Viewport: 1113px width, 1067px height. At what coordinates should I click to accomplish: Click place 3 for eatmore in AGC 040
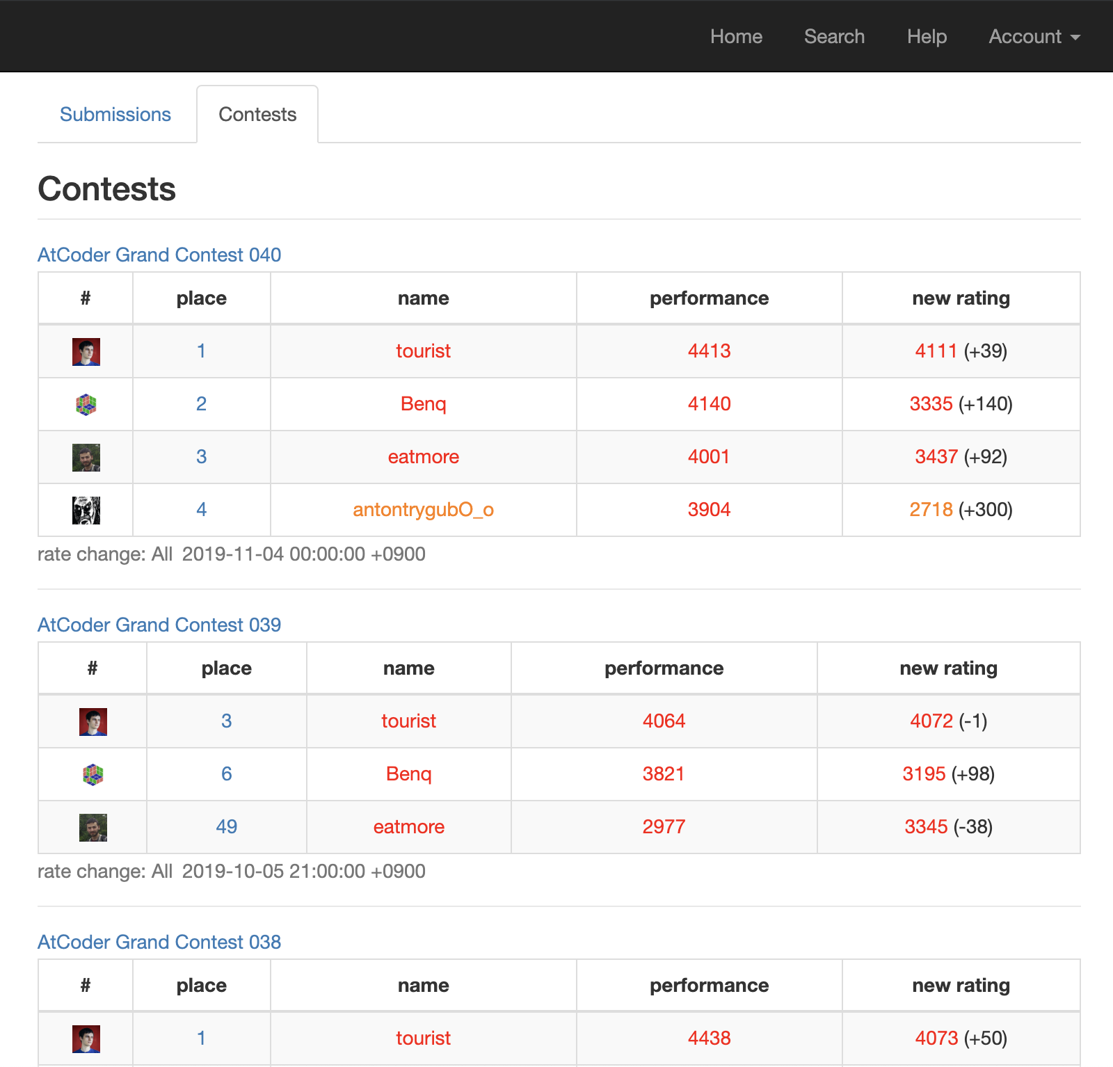[x=201, y=456]
